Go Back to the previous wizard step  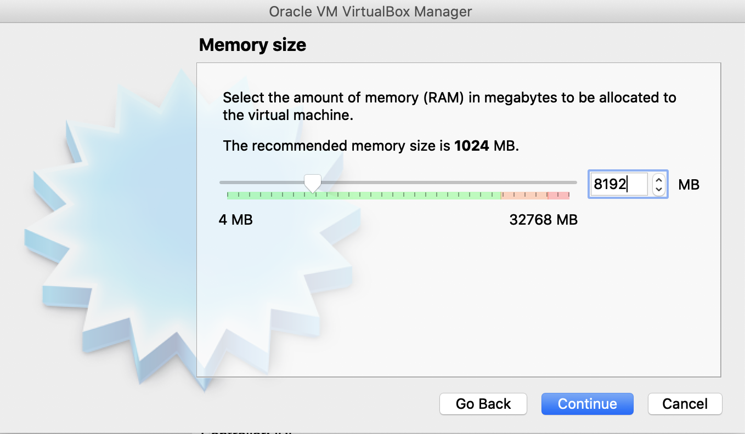[483, 404]
